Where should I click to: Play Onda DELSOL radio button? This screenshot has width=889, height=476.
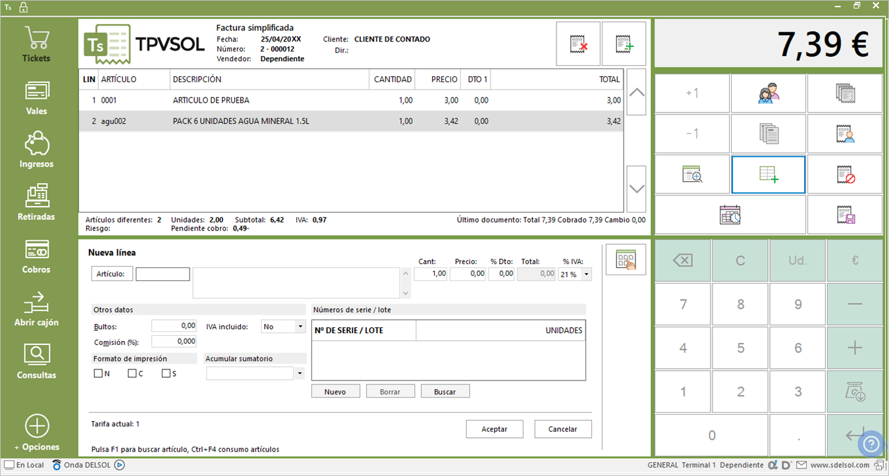119,465
